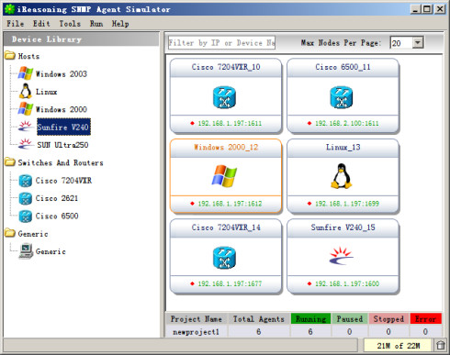Image resolution: width=450 pixels, height=355 pixels.
Task: Click the Sunfire V240 library icon
Action: [x=26, y=127]
